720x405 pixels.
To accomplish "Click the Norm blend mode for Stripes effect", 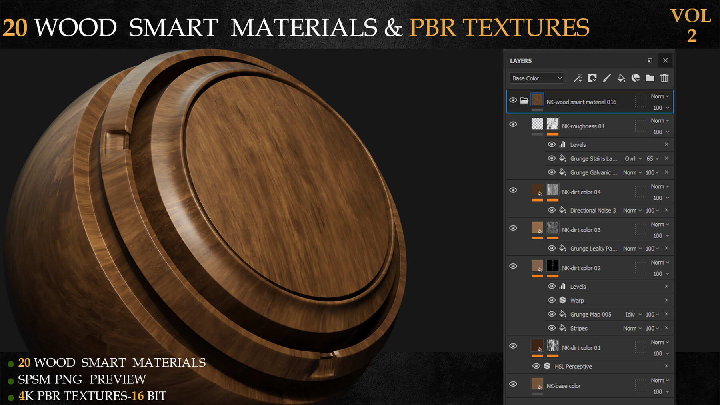I will (630, 328).
